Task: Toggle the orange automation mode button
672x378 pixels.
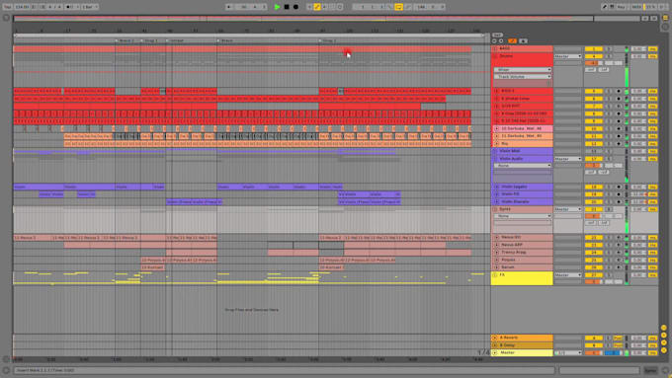Action: [512, 41]
